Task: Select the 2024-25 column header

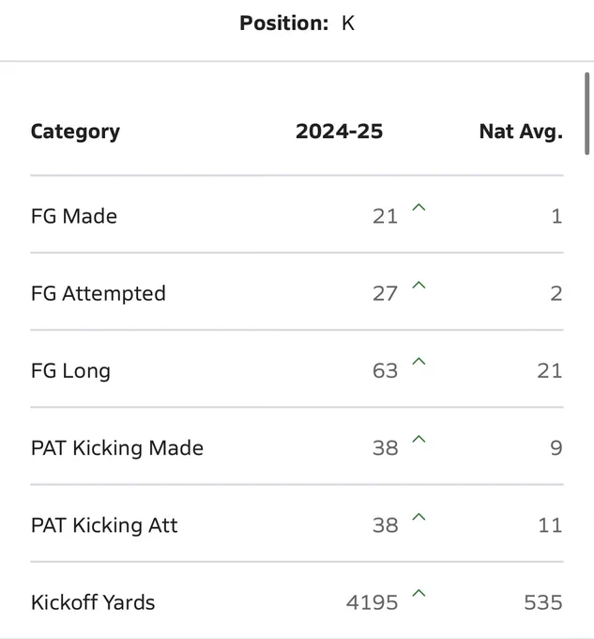Action: coord(340,132)
